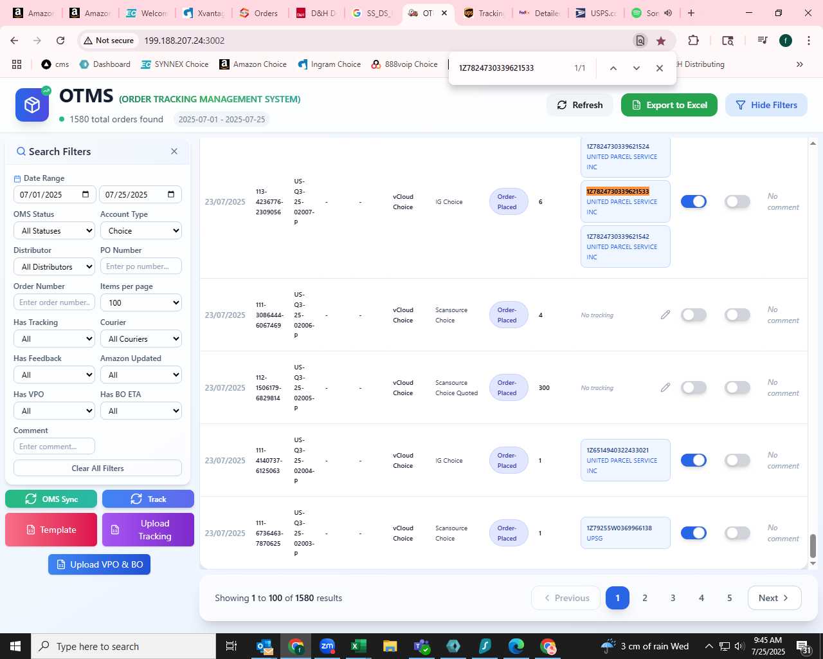Open Microsoft Edge from the taskbar

coord(516,646)
